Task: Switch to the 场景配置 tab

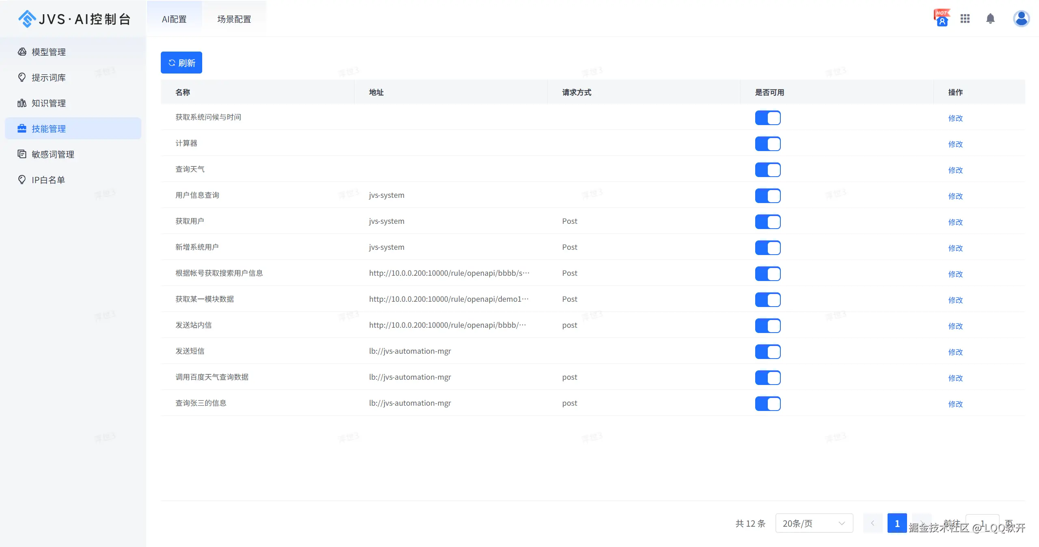Action: pos(234,19)
